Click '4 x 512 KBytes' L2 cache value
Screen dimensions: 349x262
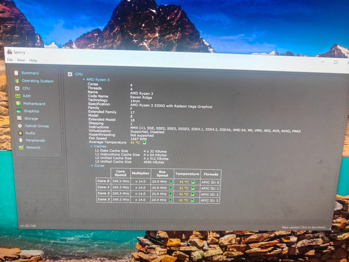(156, 159)
